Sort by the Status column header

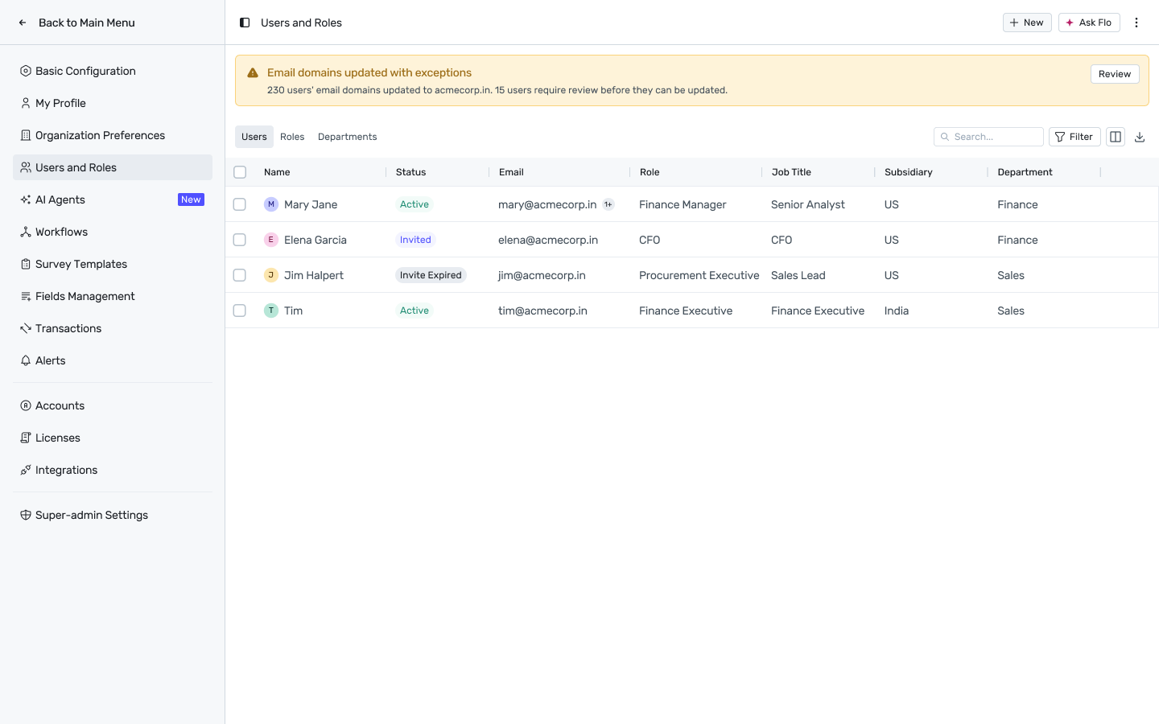(x=410, y=172)
